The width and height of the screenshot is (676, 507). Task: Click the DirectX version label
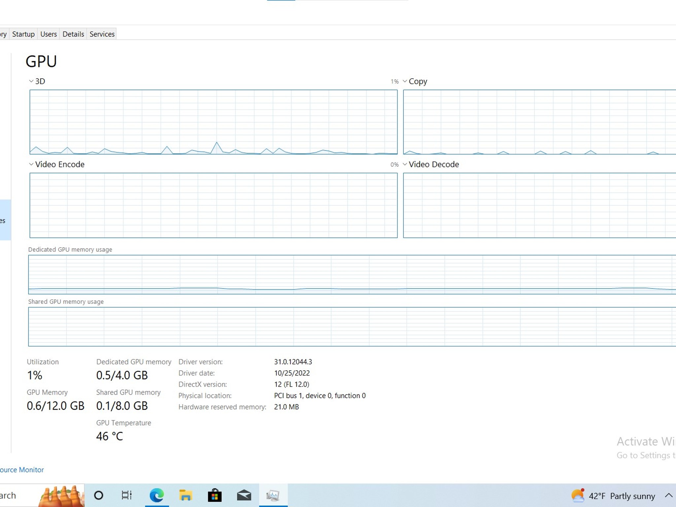point(203,384)
